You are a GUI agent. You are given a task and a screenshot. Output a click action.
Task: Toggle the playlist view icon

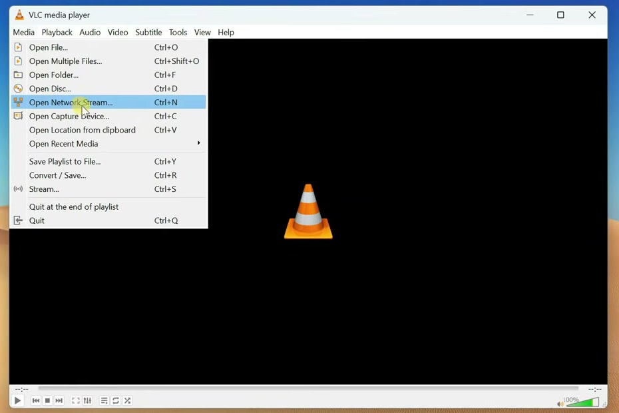pos(104,401)
